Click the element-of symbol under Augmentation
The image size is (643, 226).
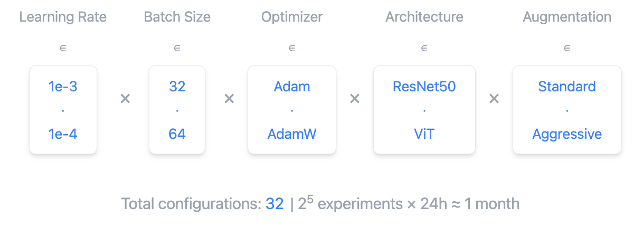pos(567,48)
